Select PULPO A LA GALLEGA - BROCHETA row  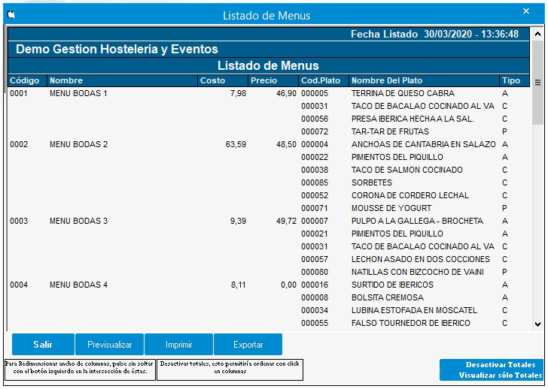[x=417, y=221]
